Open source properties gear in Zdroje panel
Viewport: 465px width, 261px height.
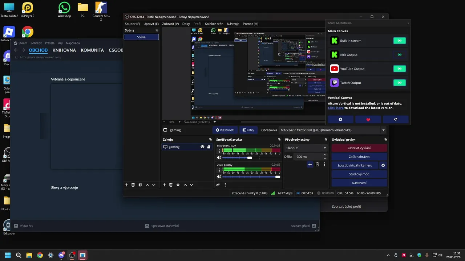(178, 185)
